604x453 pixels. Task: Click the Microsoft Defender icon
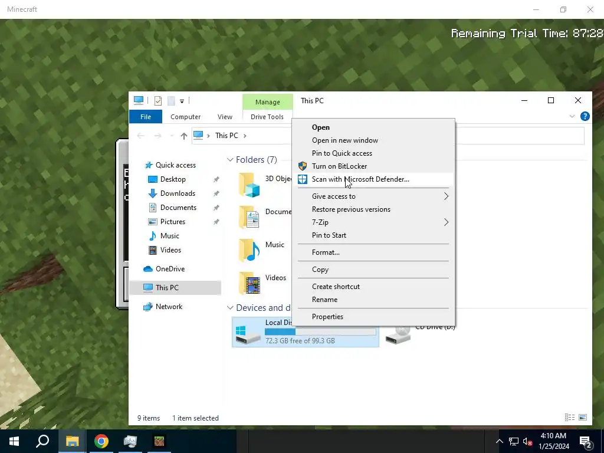[x=303, y=179]
